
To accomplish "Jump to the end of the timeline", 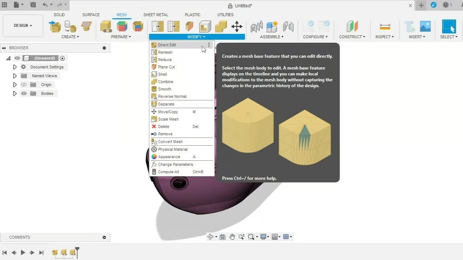I will [x=41, y=253].
